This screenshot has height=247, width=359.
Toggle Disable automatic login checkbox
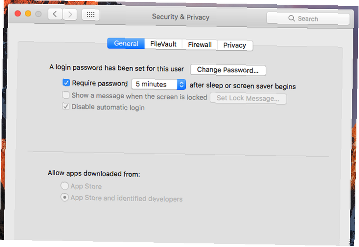(x=66, y=106)
